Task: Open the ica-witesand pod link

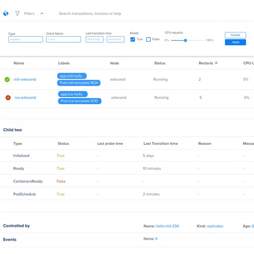Action: click(x=25, y=98)
